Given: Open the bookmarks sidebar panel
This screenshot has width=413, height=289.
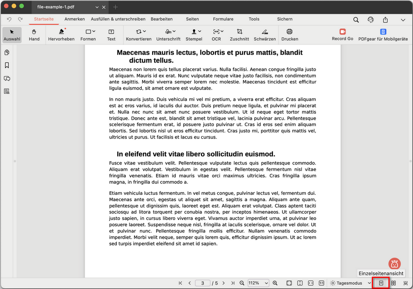Looking at the screenshot, I should click(7, 66).
